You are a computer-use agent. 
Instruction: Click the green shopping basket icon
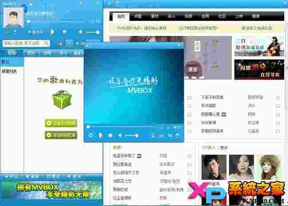click(x=62, y=99)
